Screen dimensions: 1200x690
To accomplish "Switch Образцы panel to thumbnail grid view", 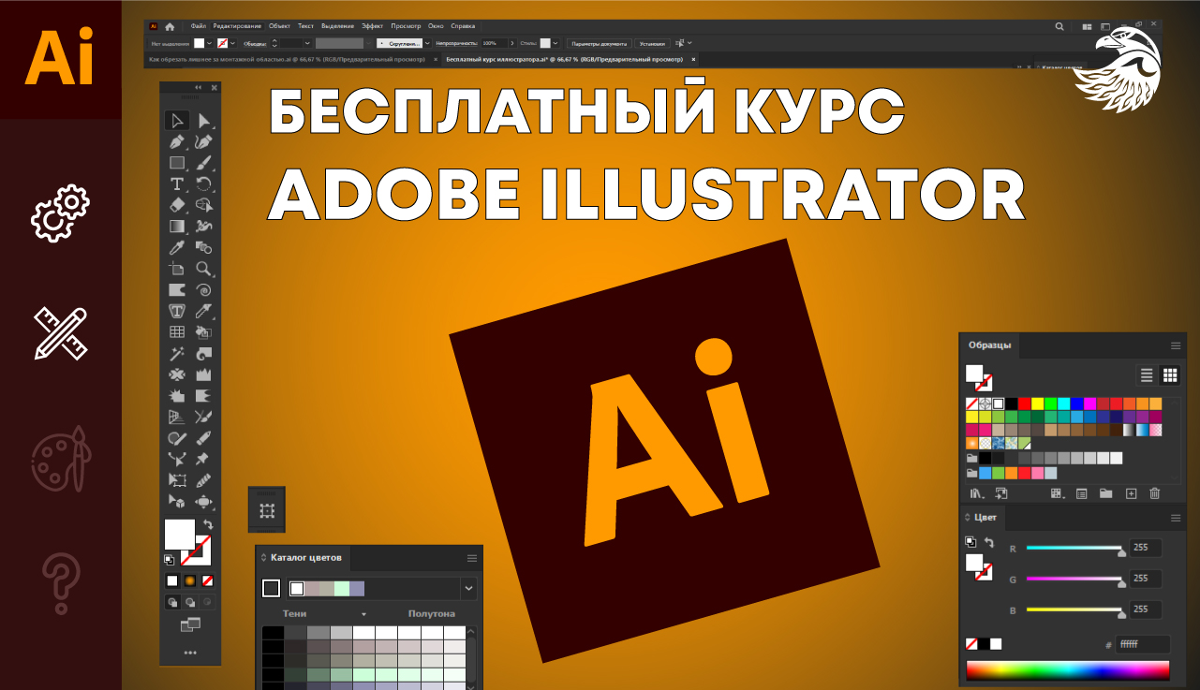I will pyautogui.click(x=1170, y=375).
